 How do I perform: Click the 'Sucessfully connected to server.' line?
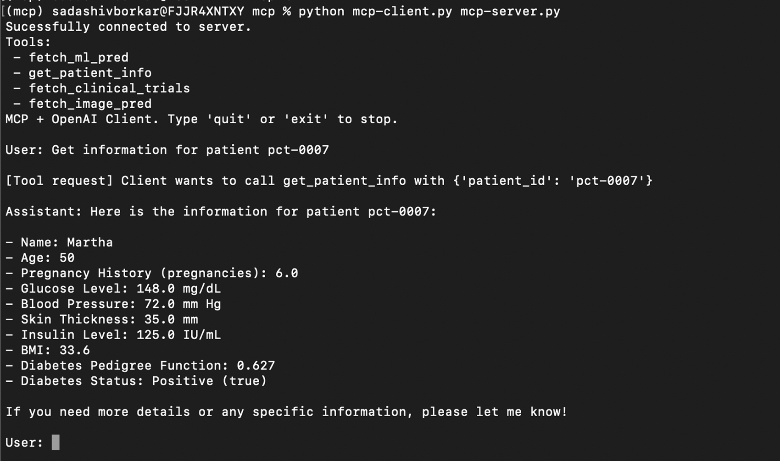(128, 27)
